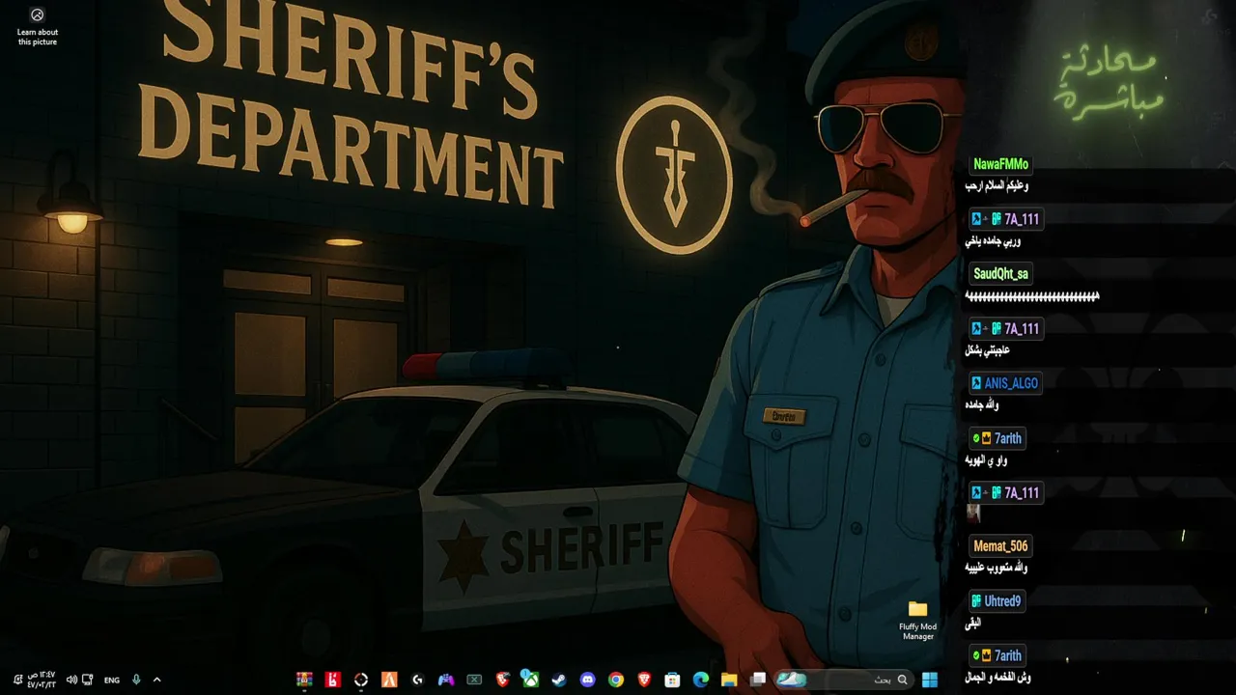
Task: Launch the colorful gamepad app in taskbar
Action: click(445, 680)
